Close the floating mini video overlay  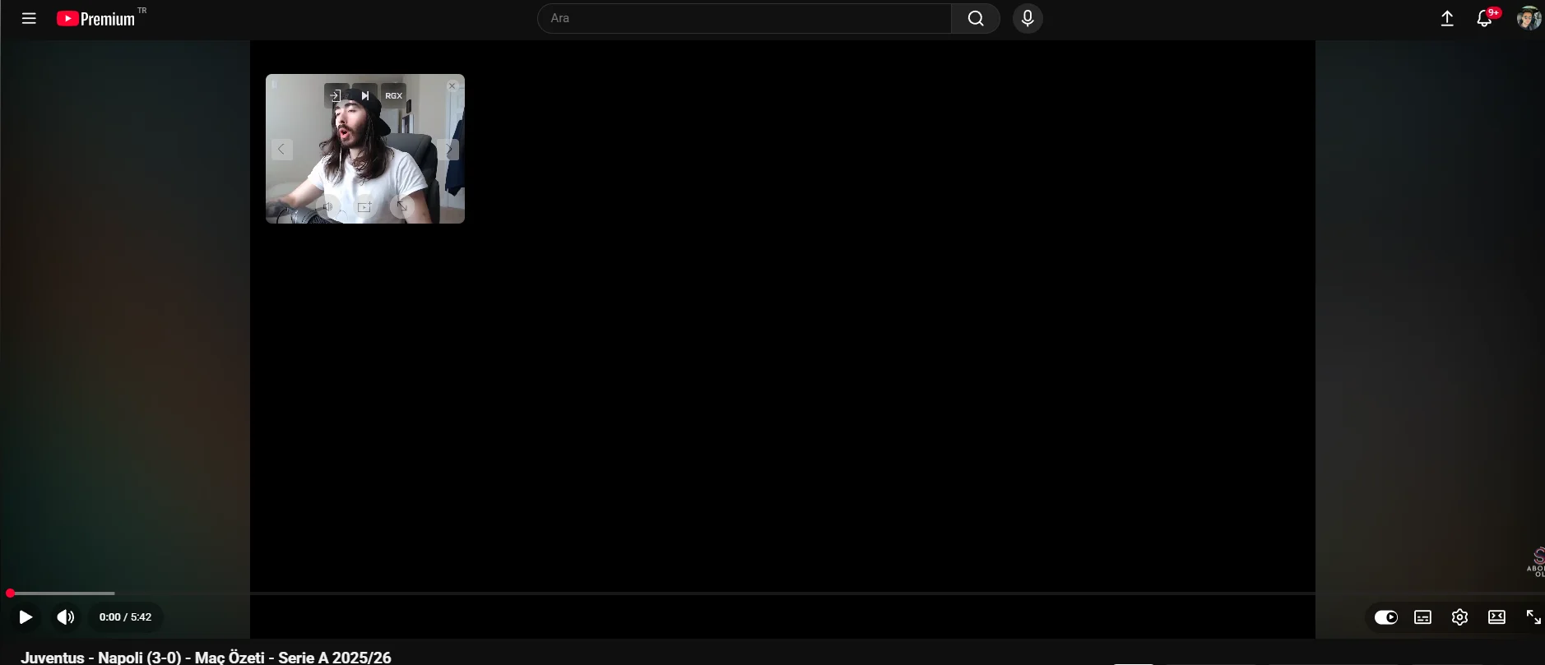pos(452,85)
